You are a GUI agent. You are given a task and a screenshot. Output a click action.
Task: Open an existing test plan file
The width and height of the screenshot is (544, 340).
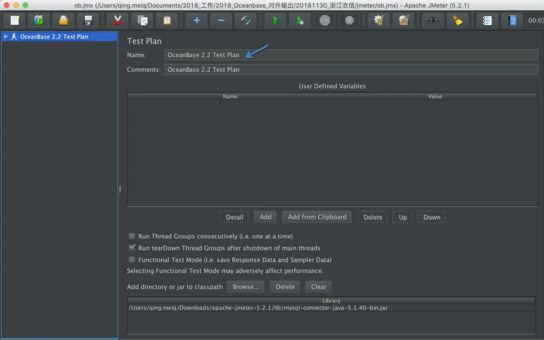63,20
